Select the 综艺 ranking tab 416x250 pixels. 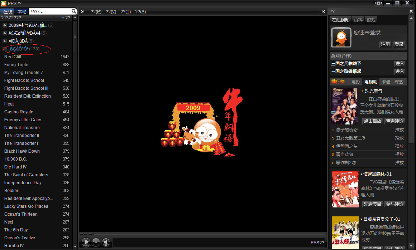point(399,82)
